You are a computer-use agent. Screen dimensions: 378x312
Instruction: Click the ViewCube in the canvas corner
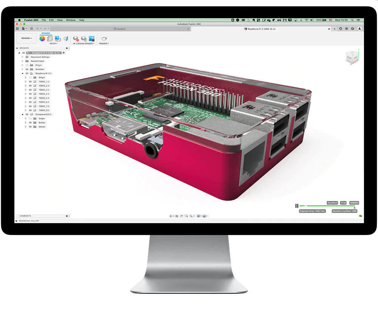(352, 57)
